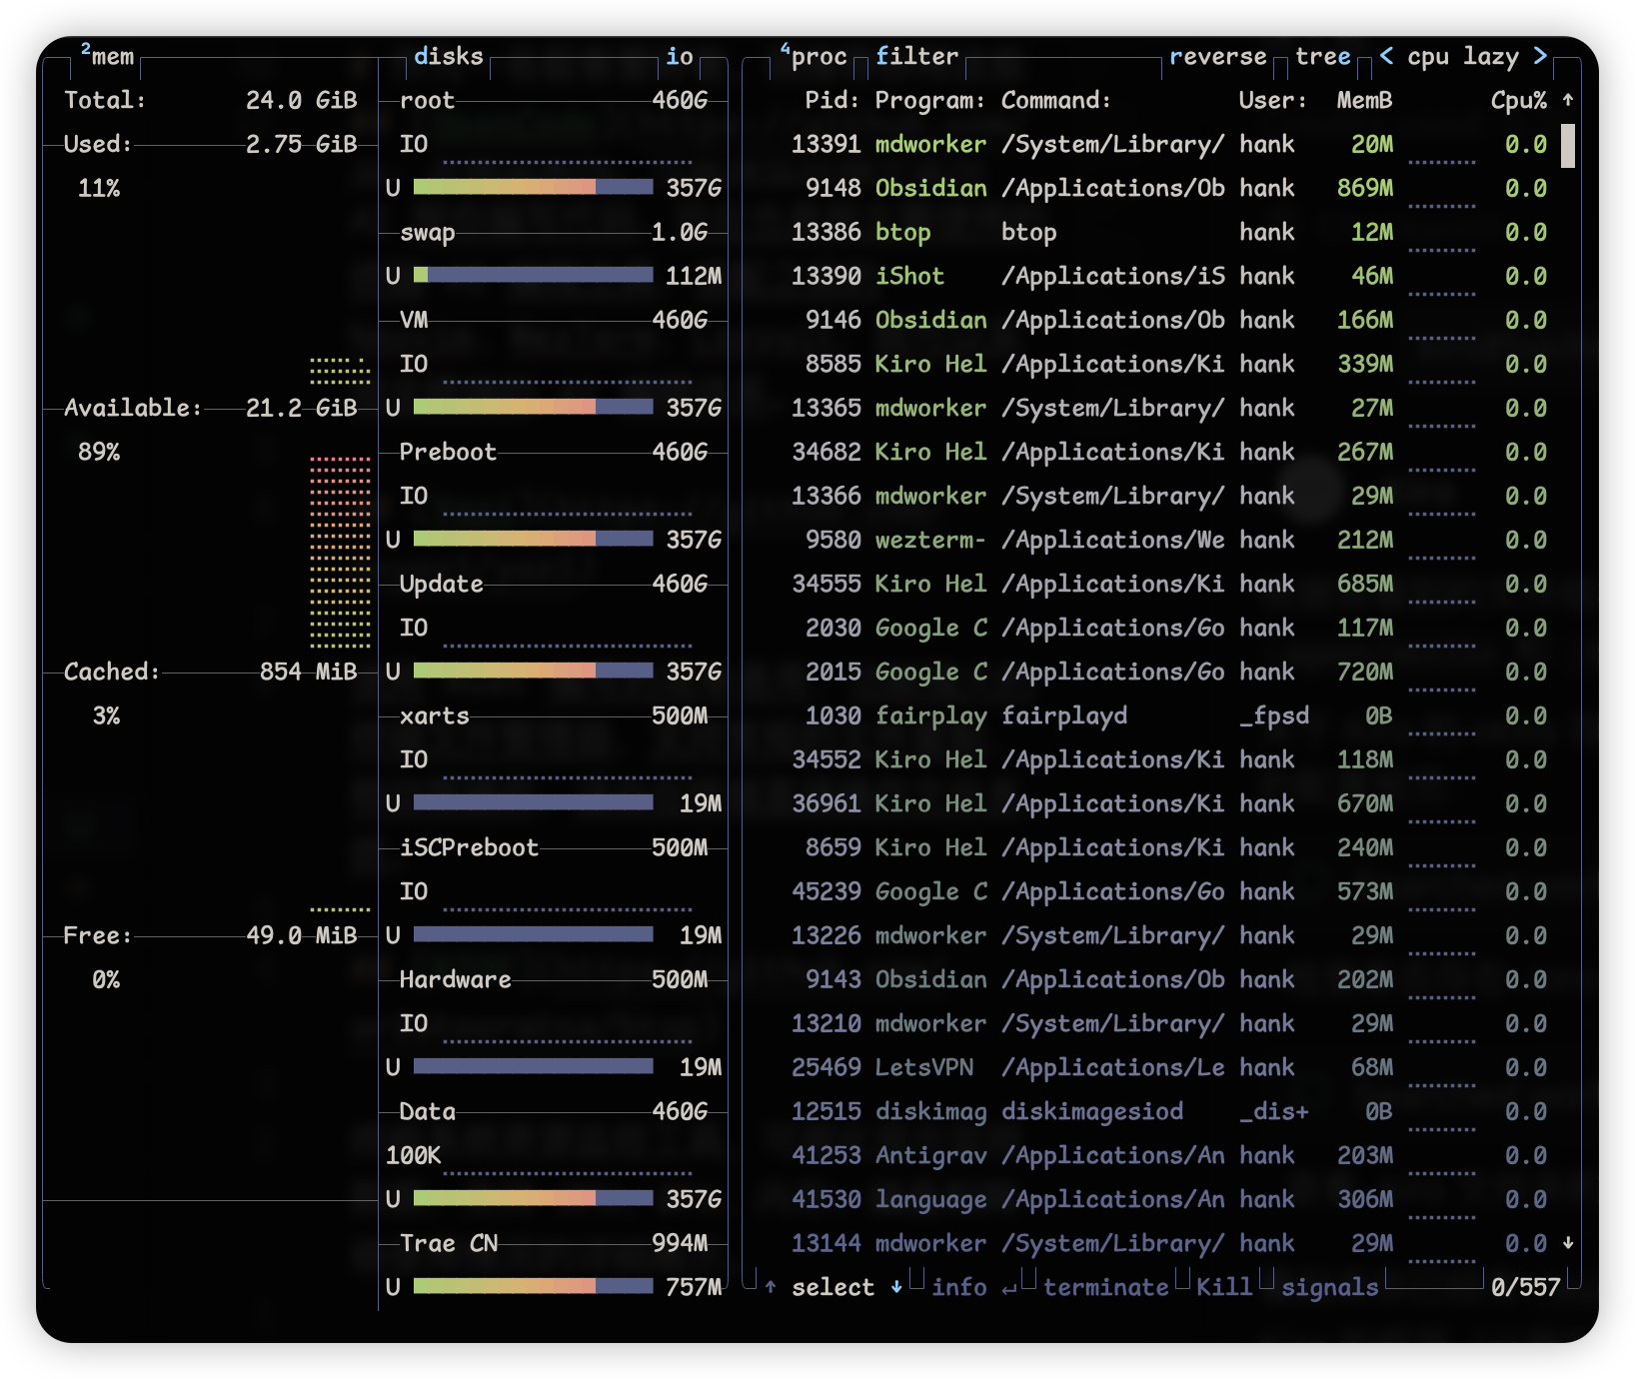
Task: Click the scroll-up arrow next to Cpu%
Action: [x=1568, y=100]
